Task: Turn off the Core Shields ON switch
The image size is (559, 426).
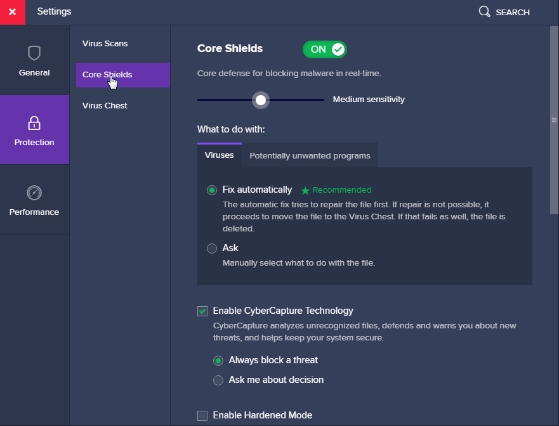Action: (x=325, y=49)
